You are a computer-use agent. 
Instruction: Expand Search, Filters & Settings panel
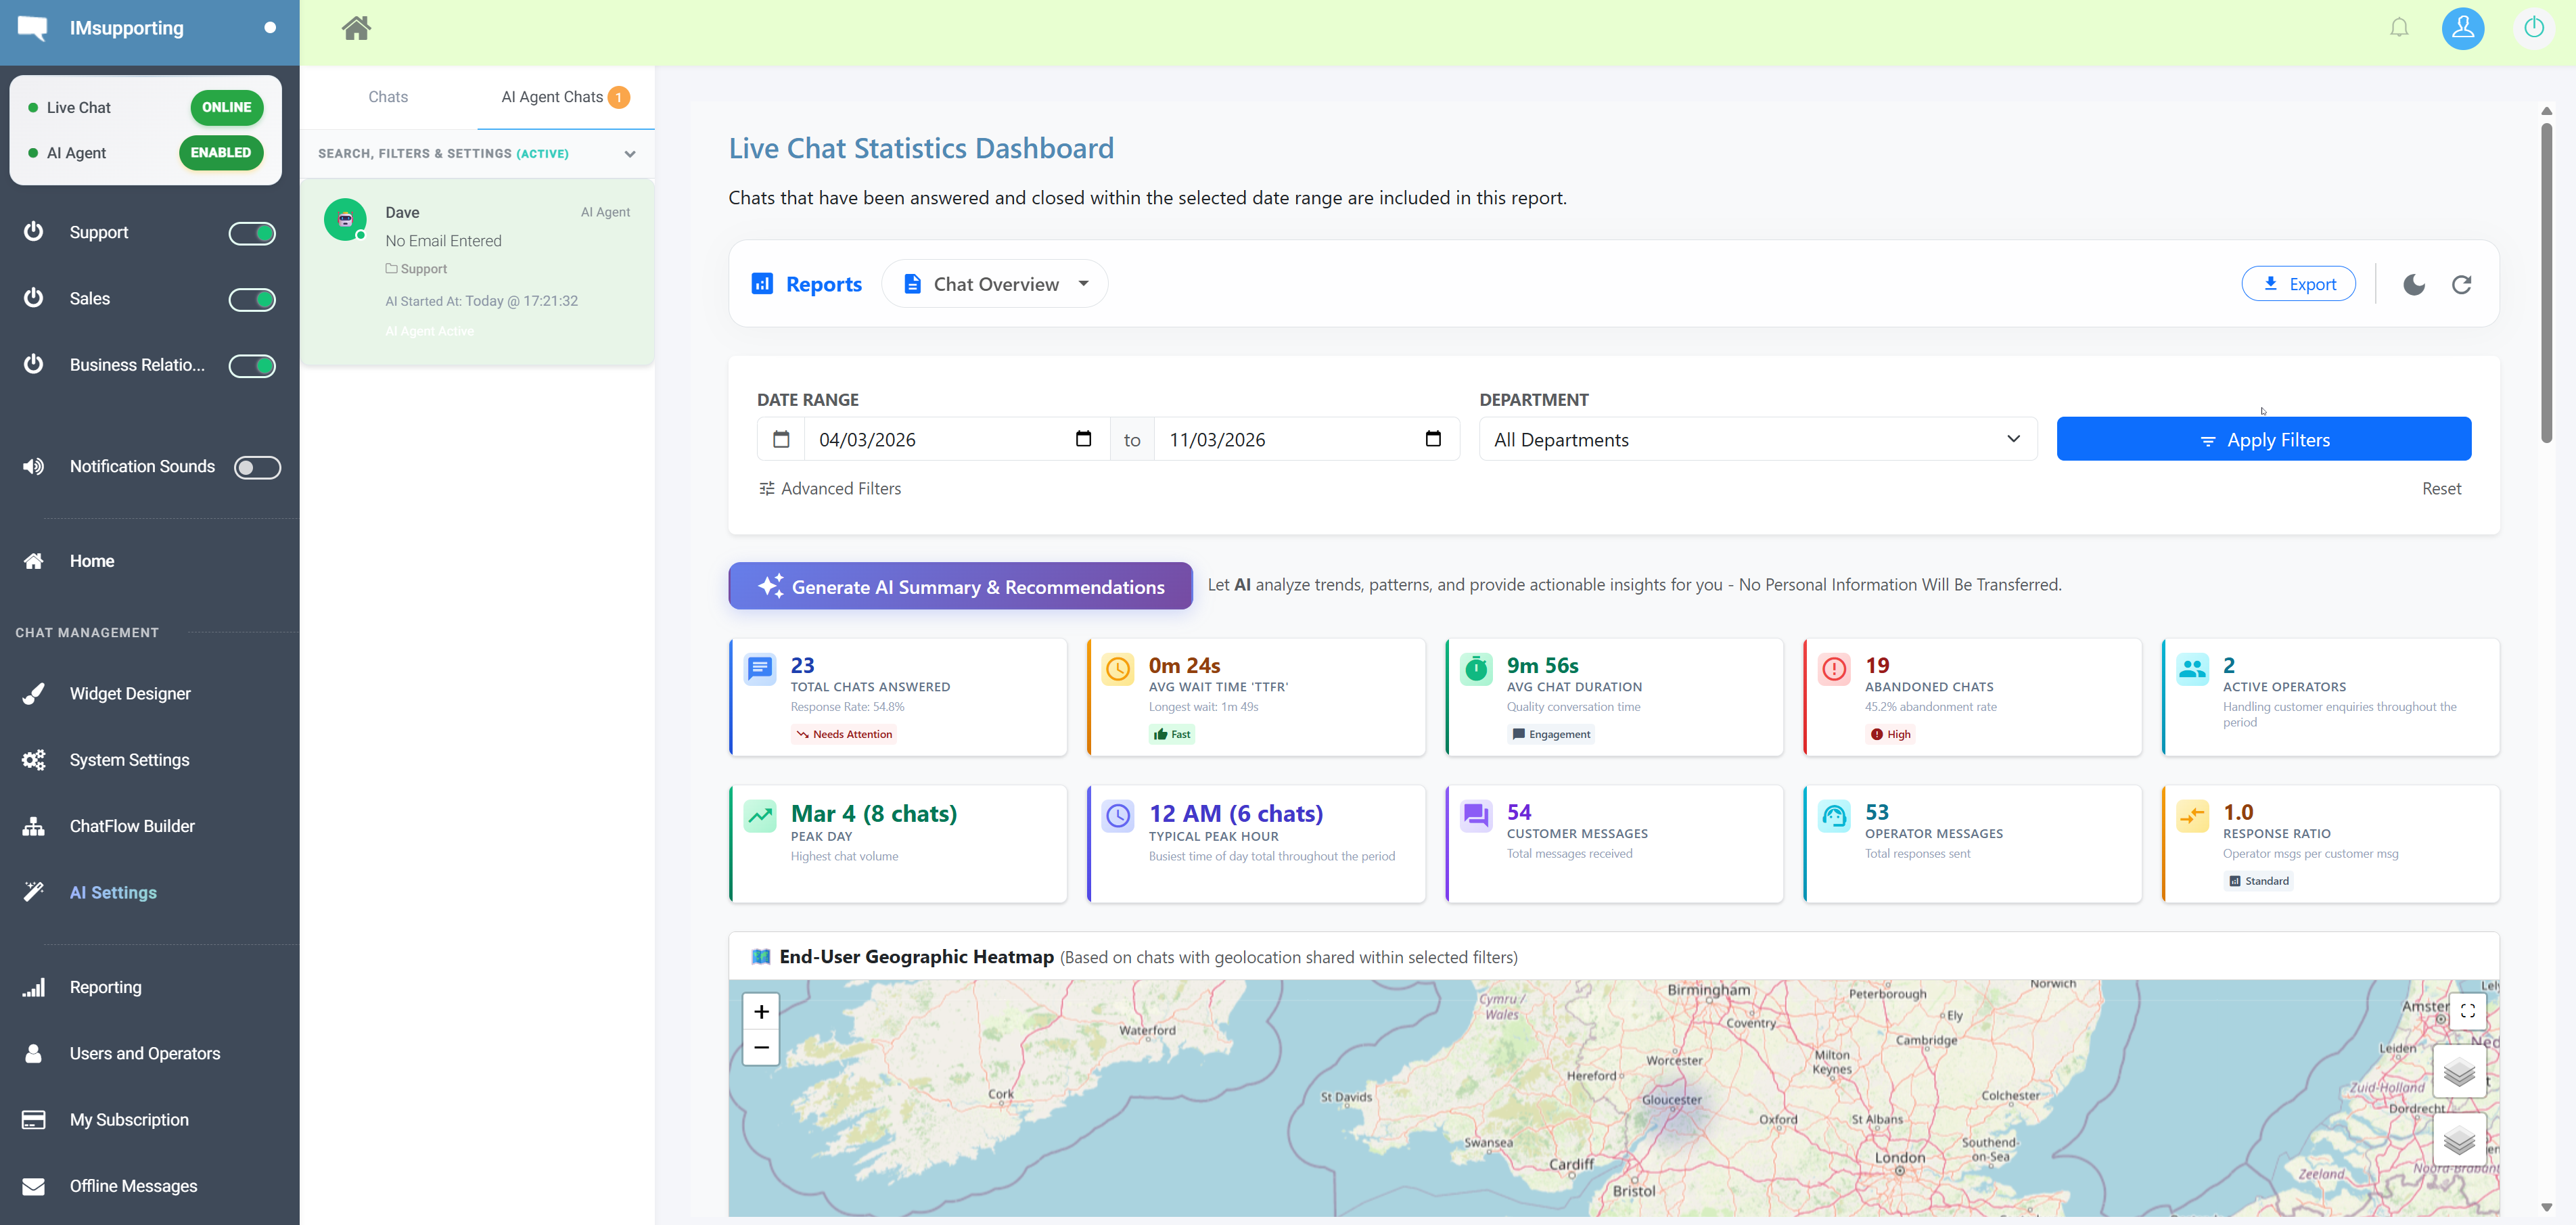pos(477,153)
